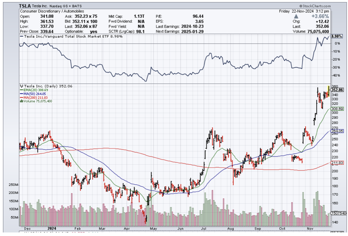348x236 pixels.
Task: Click the red MA(200) legend line marker
Action: (x=21, y=98)
